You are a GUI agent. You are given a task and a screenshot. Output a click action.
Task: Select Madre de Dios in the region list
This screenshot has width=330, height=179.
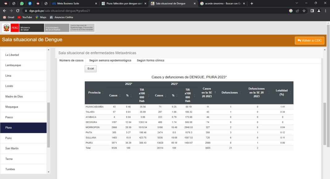23,96
